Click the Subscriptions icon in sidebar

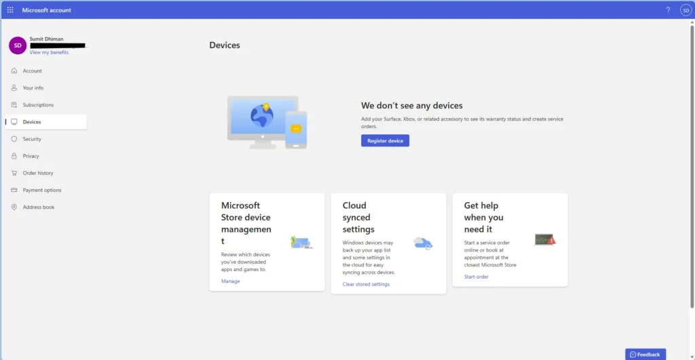coord(14,105)
